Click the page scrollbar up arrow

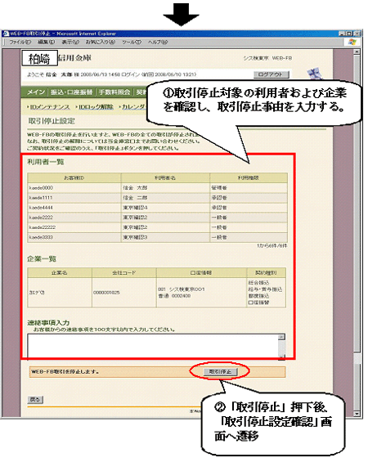357,52
